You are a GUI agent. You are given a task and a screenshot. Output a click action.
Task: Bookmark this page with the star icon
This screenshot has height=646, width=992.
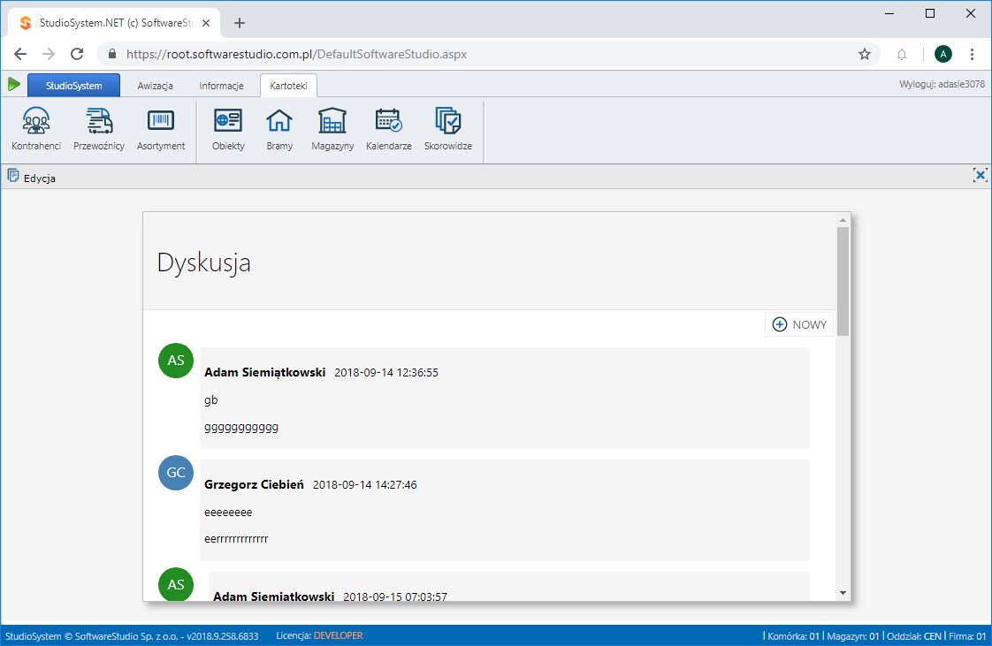(864, 55)
